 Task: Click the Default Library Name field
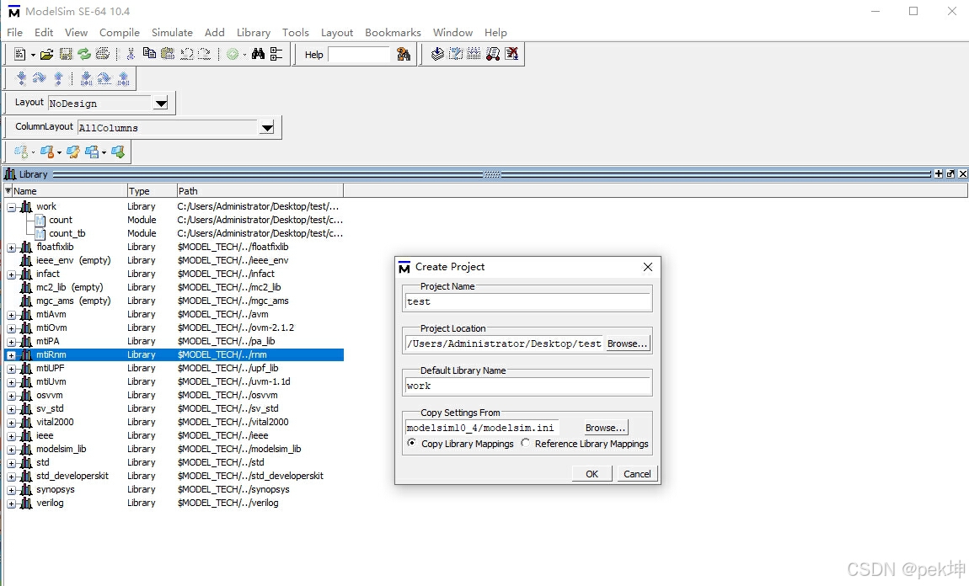pyautogui.click(x=527, y=386)
